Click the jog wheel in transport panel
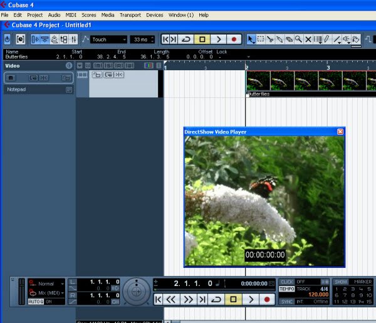The image size is (376, 323). coord(137,292)
